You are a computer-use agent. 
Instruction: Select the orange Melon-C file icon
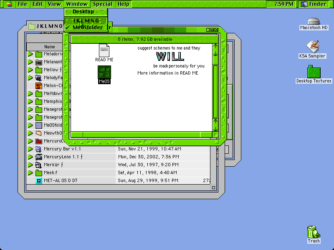coord(39,86)
